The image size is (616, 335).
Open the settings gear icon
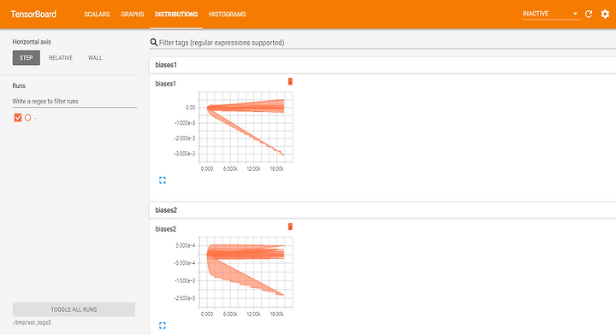click(x=605, y=15)
